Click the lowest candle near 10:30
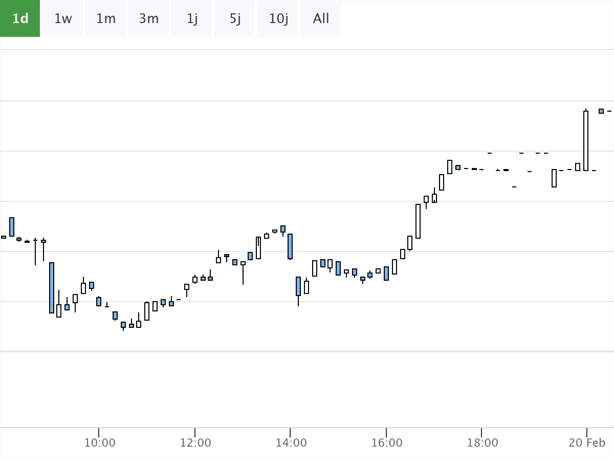 pos(124,325)
